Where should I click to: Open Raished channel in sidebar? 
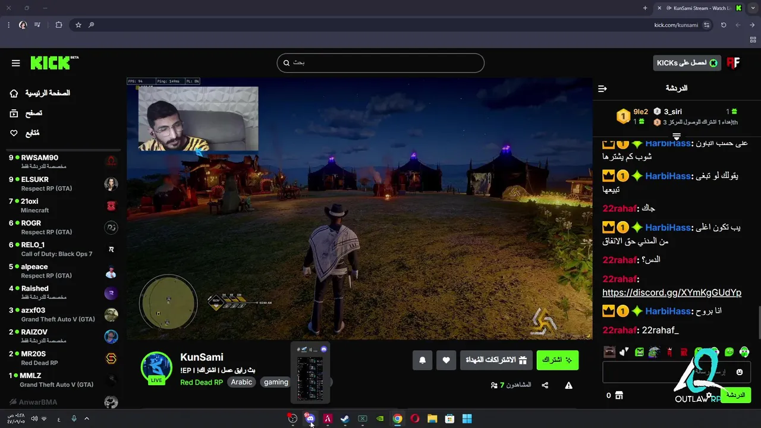tap(62, 292)
